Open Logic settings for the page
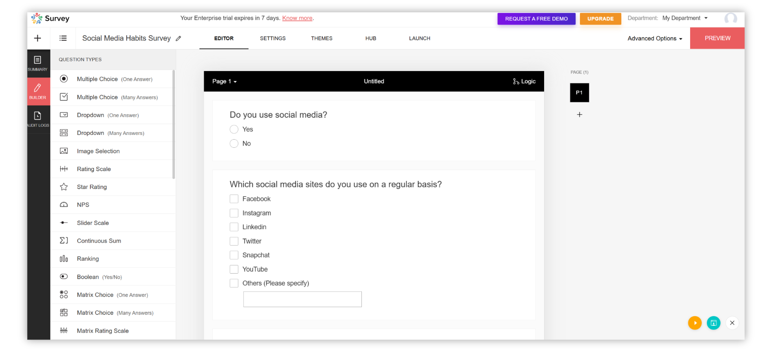This screenshot has height=352, width=772. 524,81
